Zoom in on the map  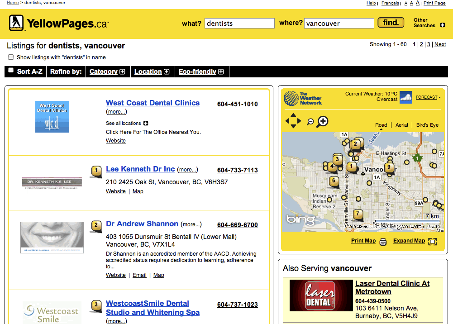coord(323,121)
